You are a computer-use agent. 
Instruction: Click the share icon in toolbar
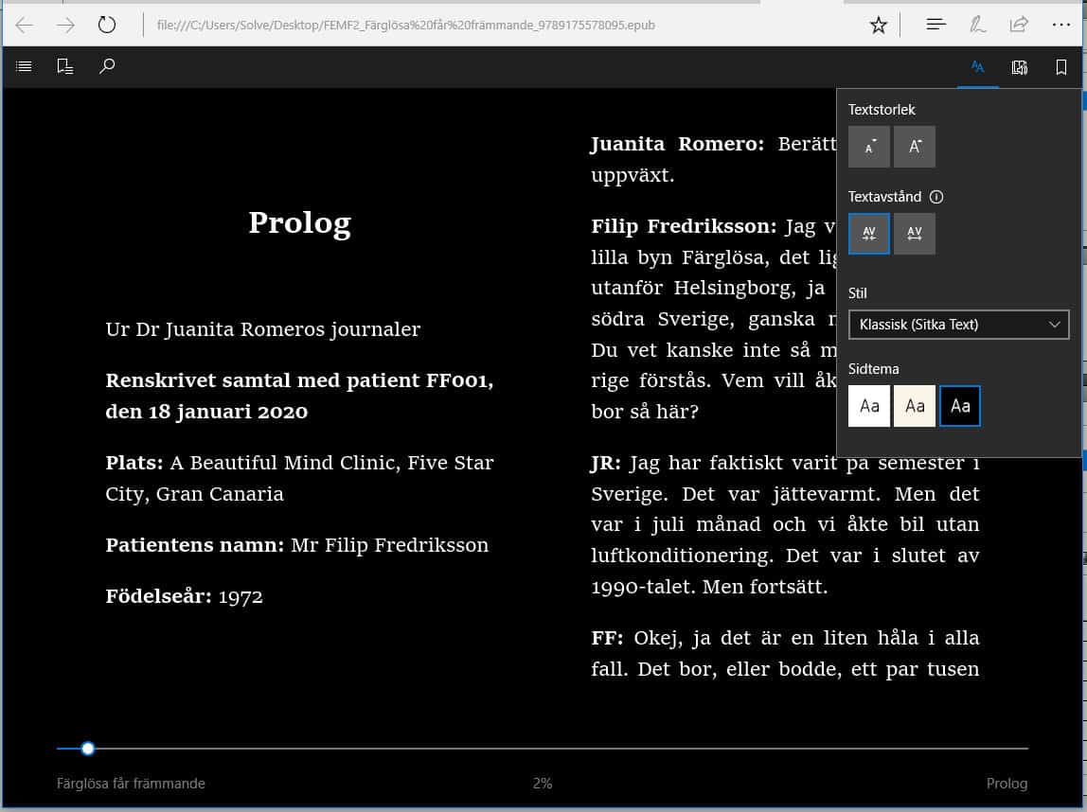tap(1019, 25)
